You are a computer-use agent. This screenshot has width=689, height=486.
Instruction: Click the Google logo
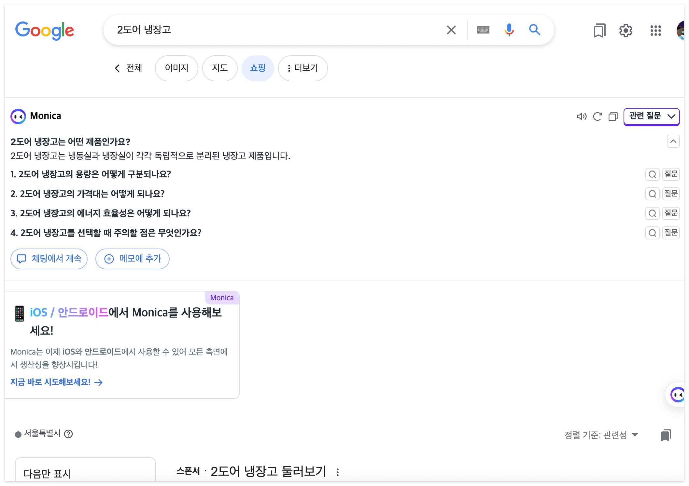(x=45, y=31)
